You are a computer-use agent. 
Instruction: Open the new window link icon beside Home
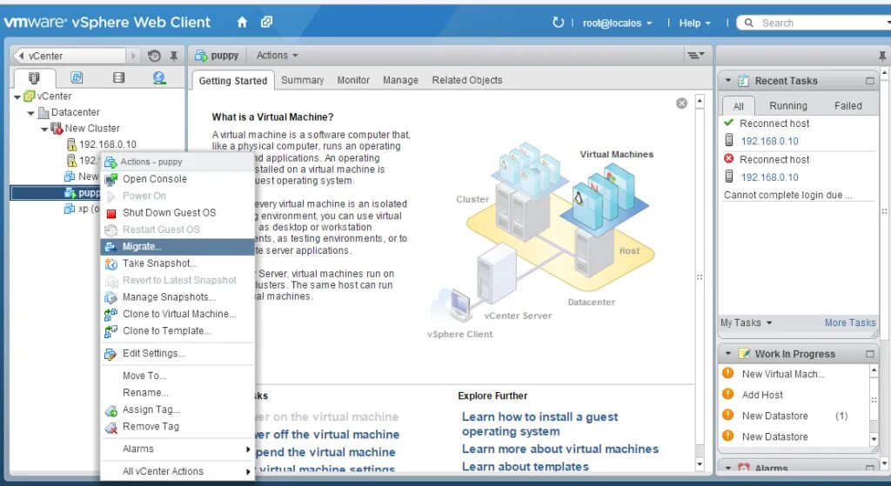pyautogui.click(x=266, y=22)
